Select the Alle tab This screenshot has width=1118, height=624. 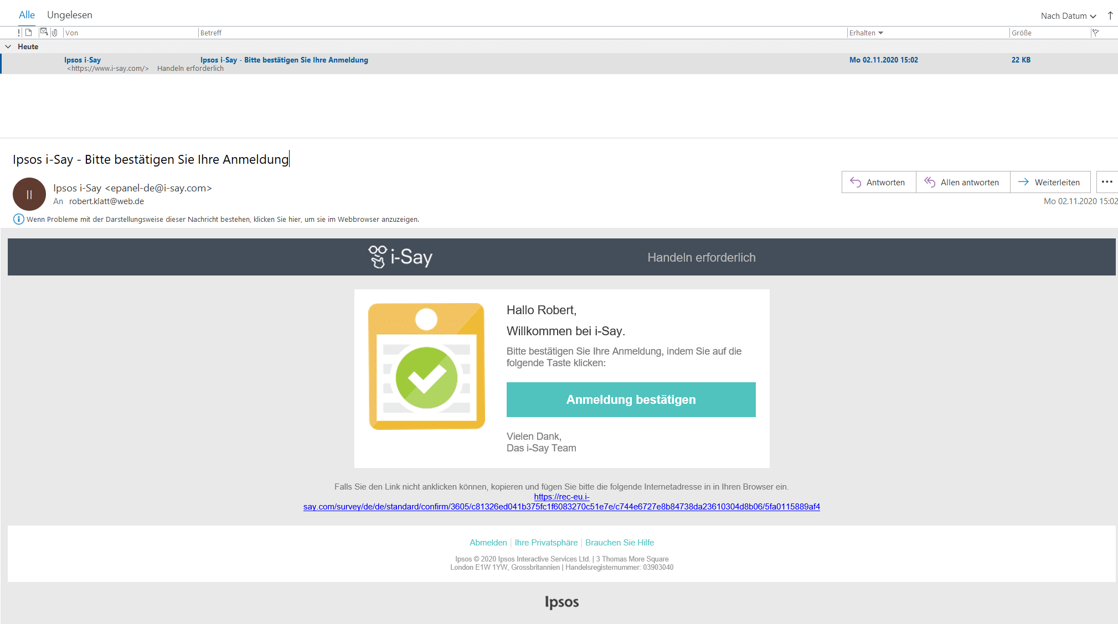[x=27, y=15]
